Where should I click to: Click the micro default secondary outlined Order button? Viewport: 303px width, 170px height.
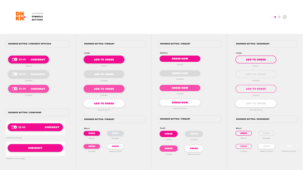(244, 133)
